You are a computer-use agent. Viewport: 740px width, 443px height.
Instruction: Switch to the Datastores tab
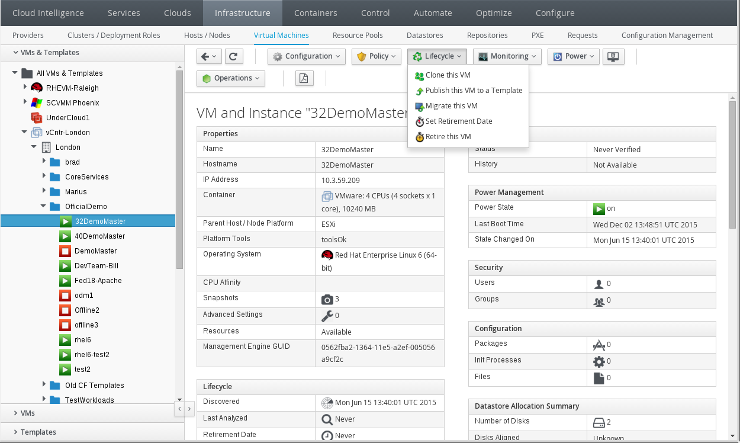click(x=424, y=36)
